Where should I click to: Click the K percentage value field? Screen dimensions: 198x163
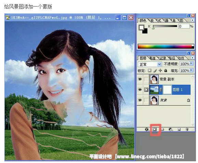[x=184, y=26]
